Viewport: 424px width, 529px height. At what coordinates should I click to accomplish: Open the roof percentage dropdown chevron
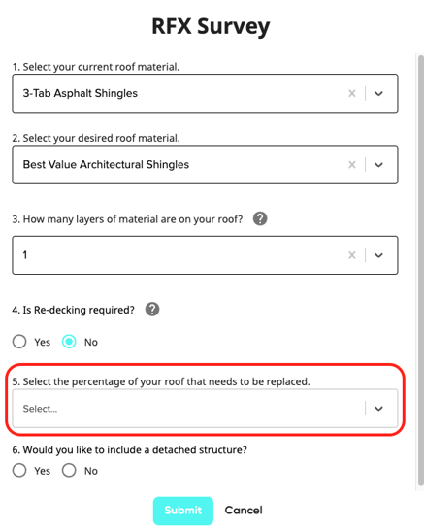click(x=378, y=409)
